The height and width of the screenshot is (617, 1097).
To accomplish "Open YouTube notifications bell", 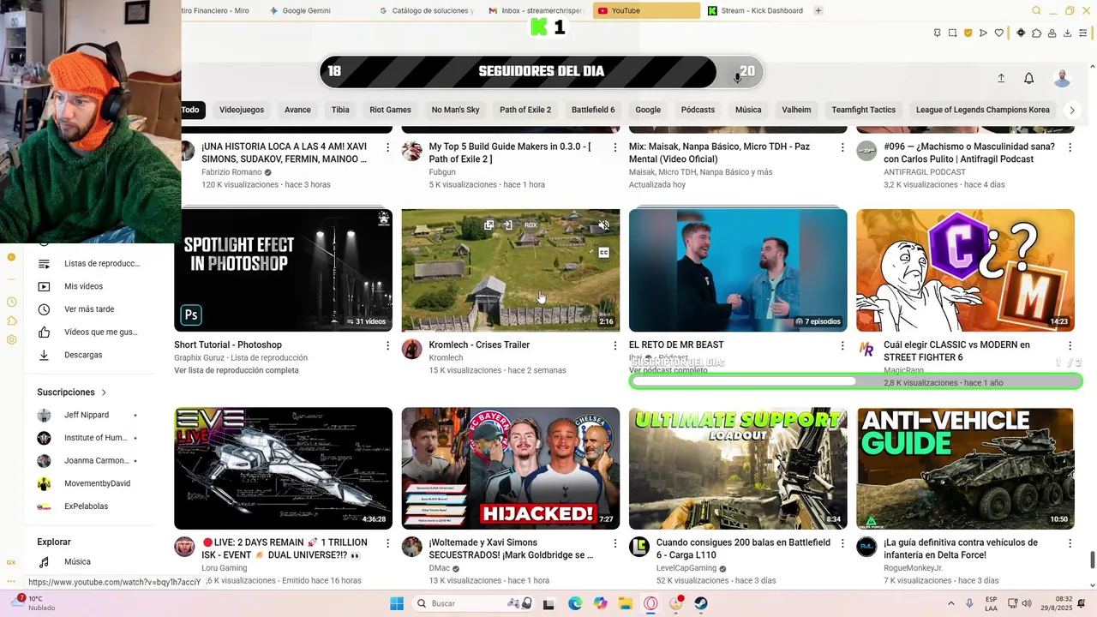I will tap(1028, 78).
